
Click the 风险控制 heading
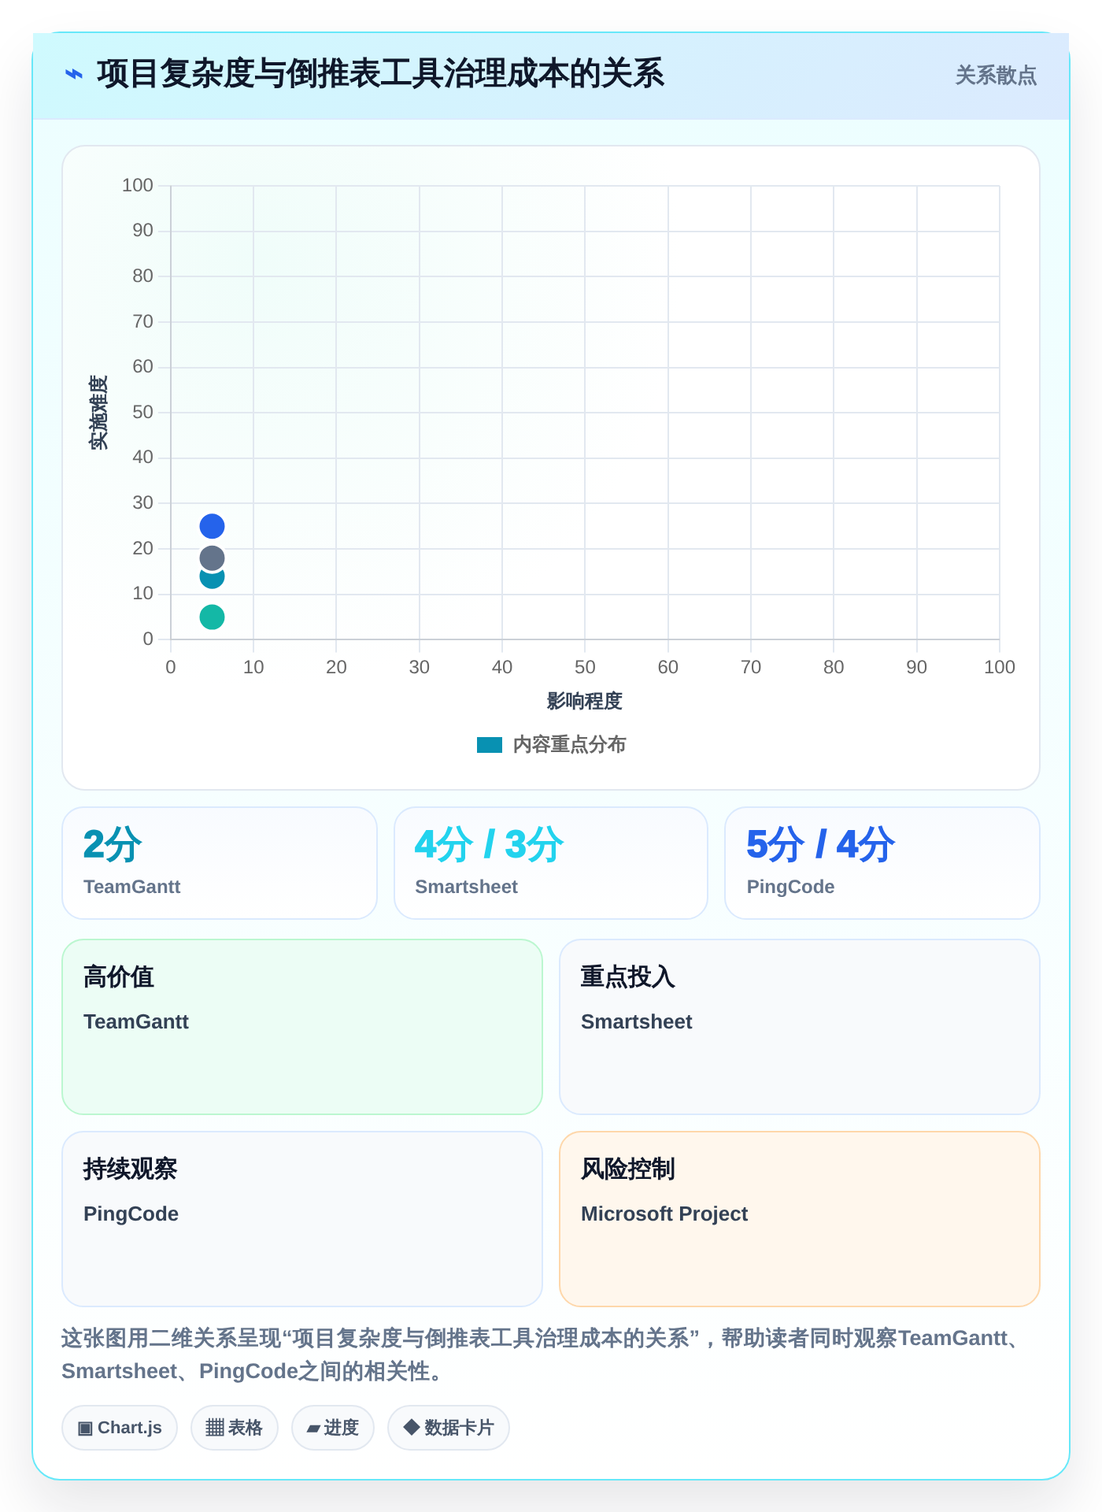click(628, 1169)
